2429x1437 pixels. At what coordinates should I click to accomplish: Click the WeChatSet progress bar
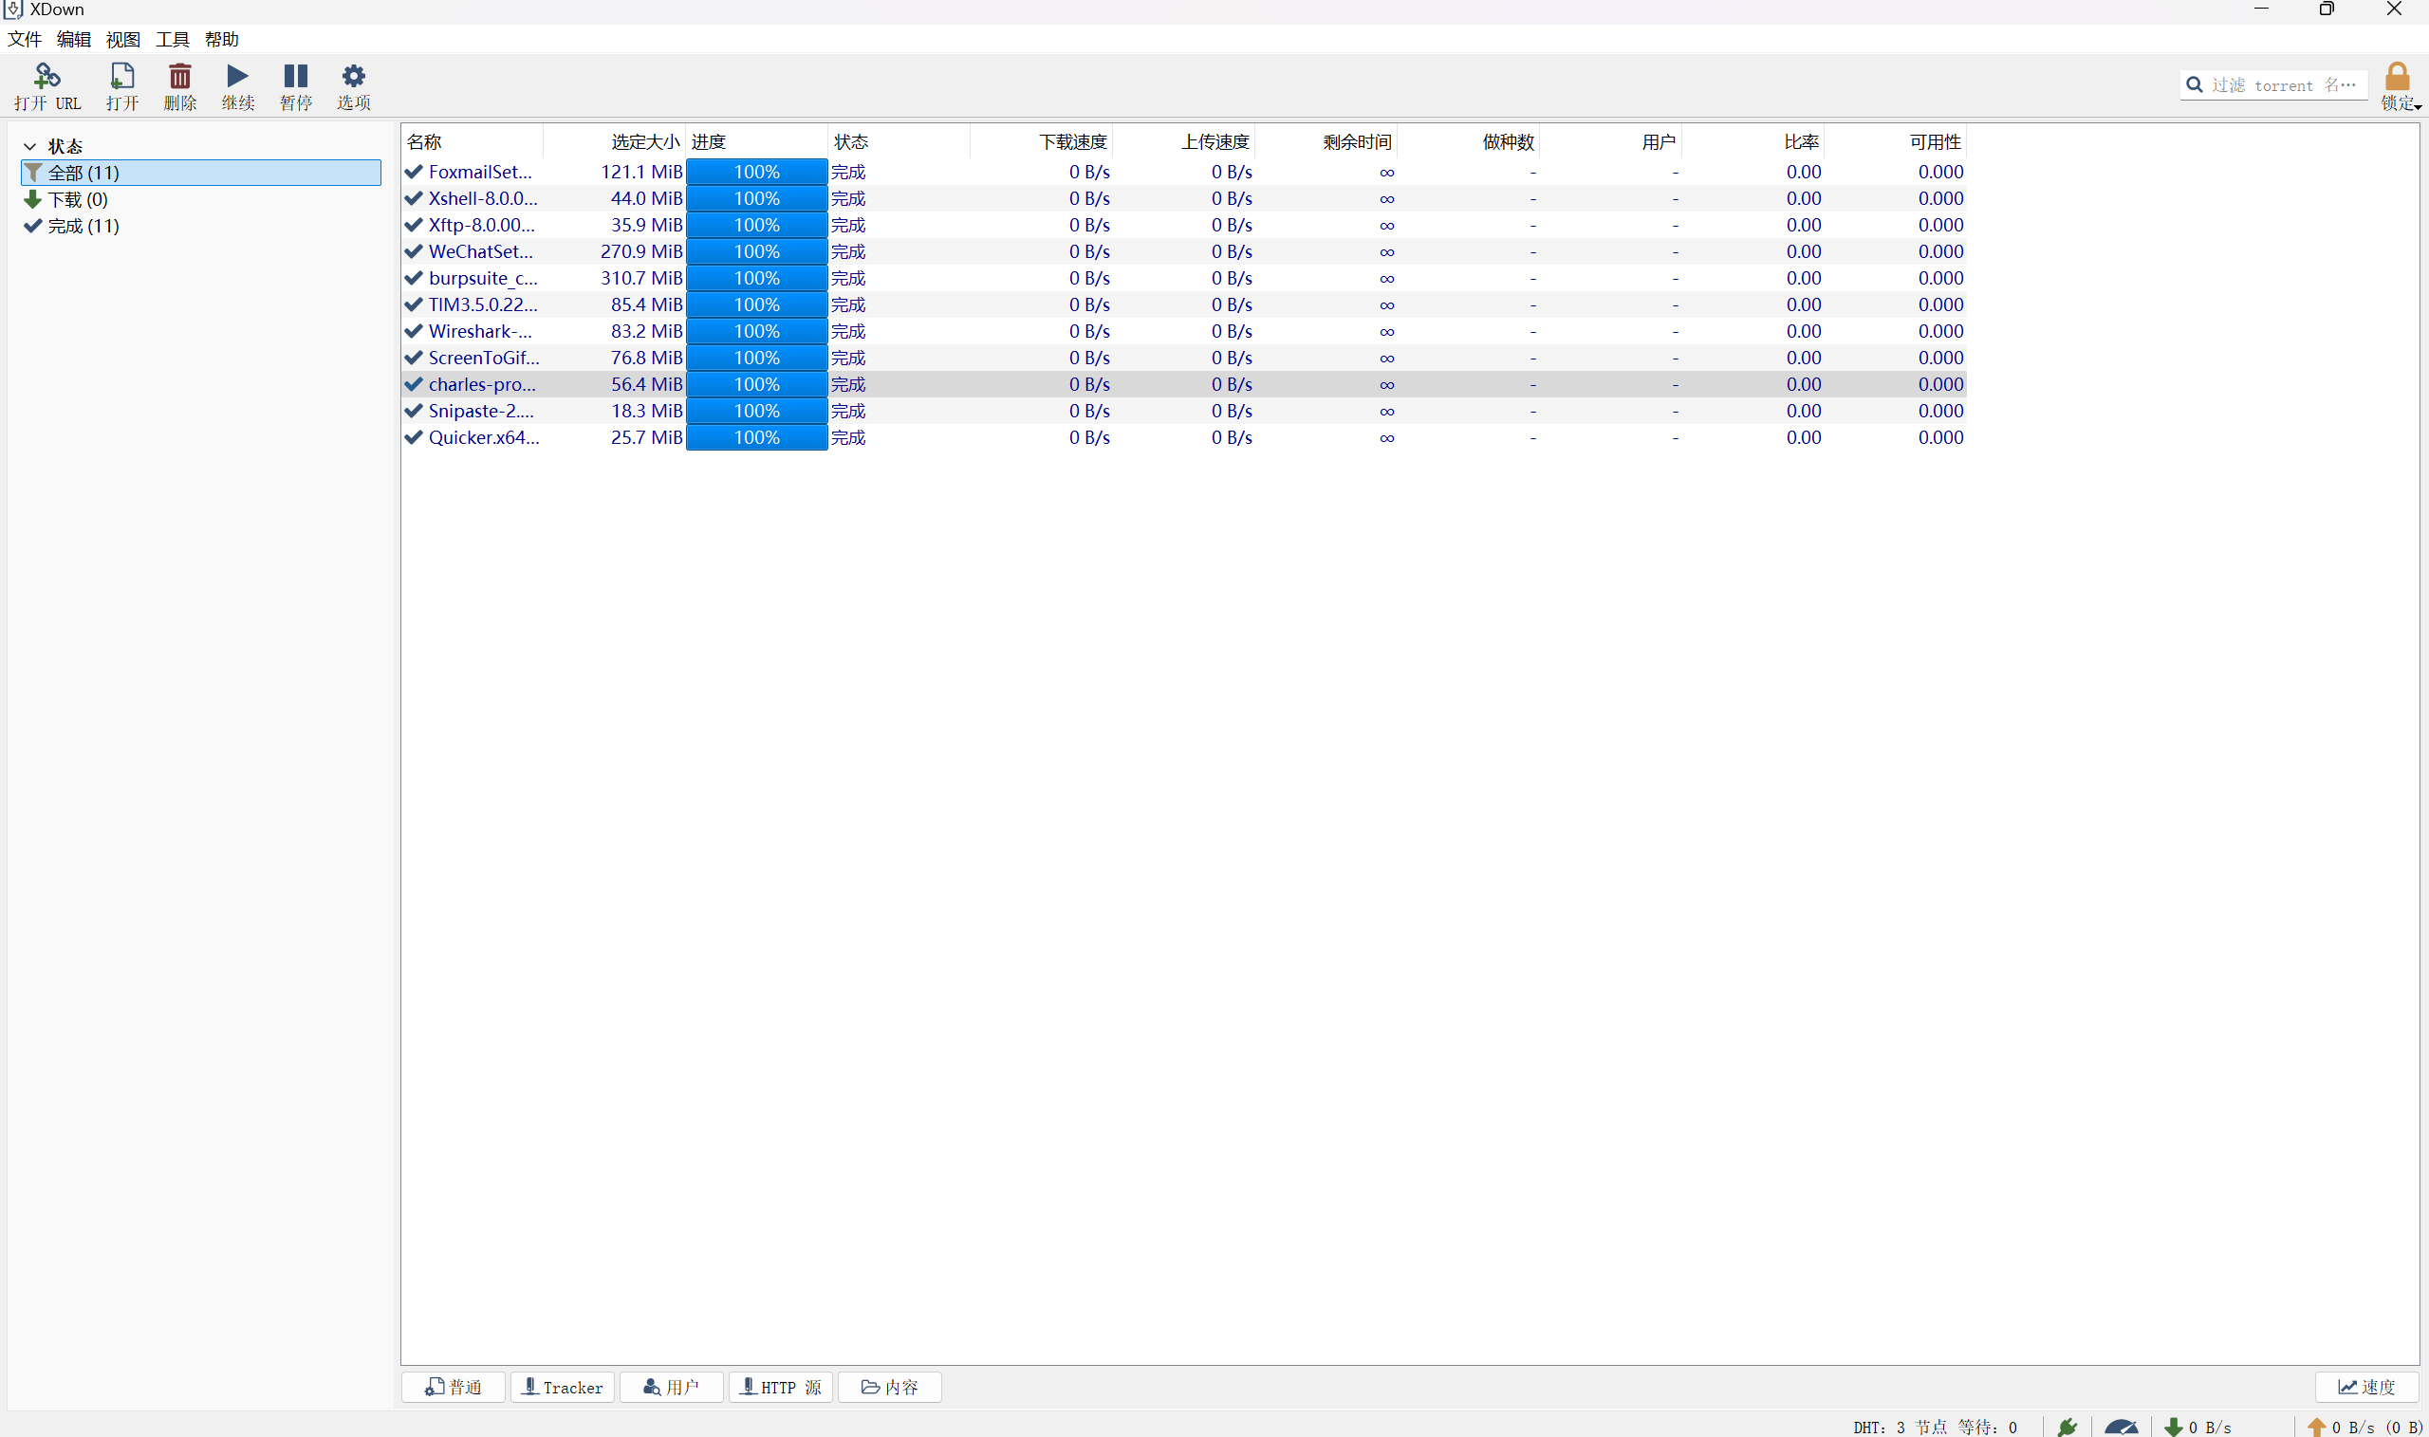click(x=756, y=251)
